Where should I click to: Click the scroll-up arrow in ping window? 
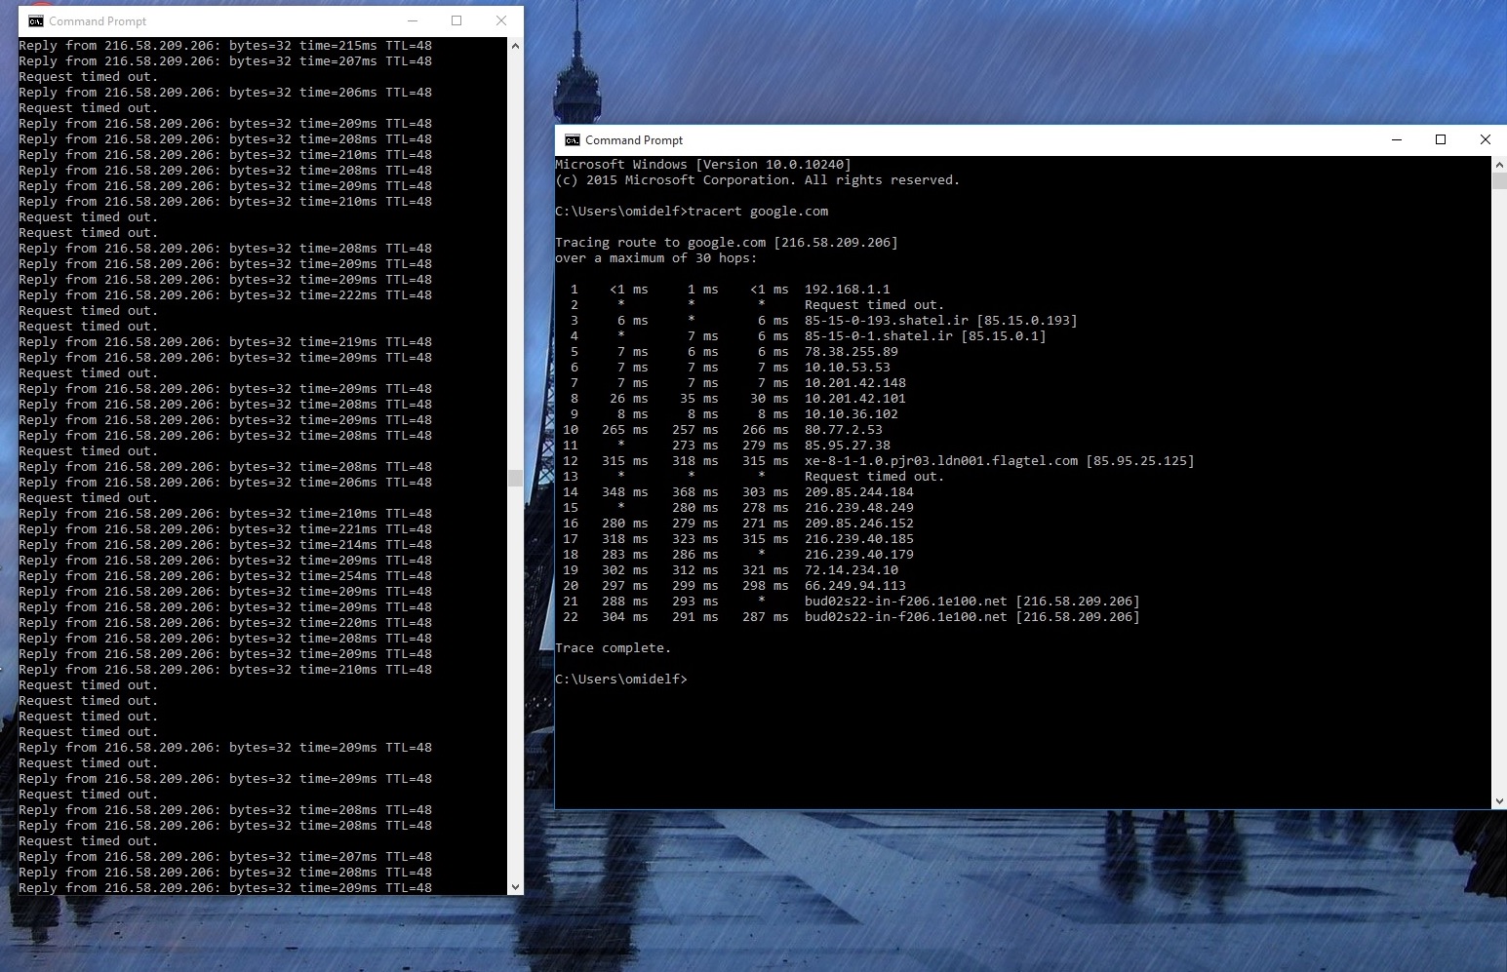(x=515, y=46)
